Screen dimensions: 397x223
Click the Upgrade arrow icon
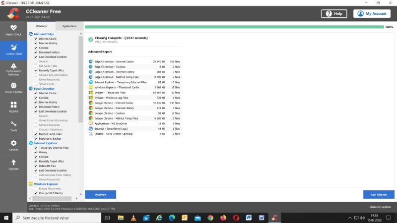tap(13, 162)
